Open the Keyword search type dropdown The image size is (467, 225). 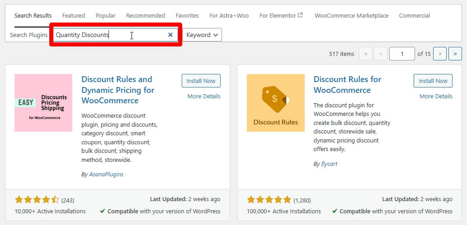coord(202,35)
